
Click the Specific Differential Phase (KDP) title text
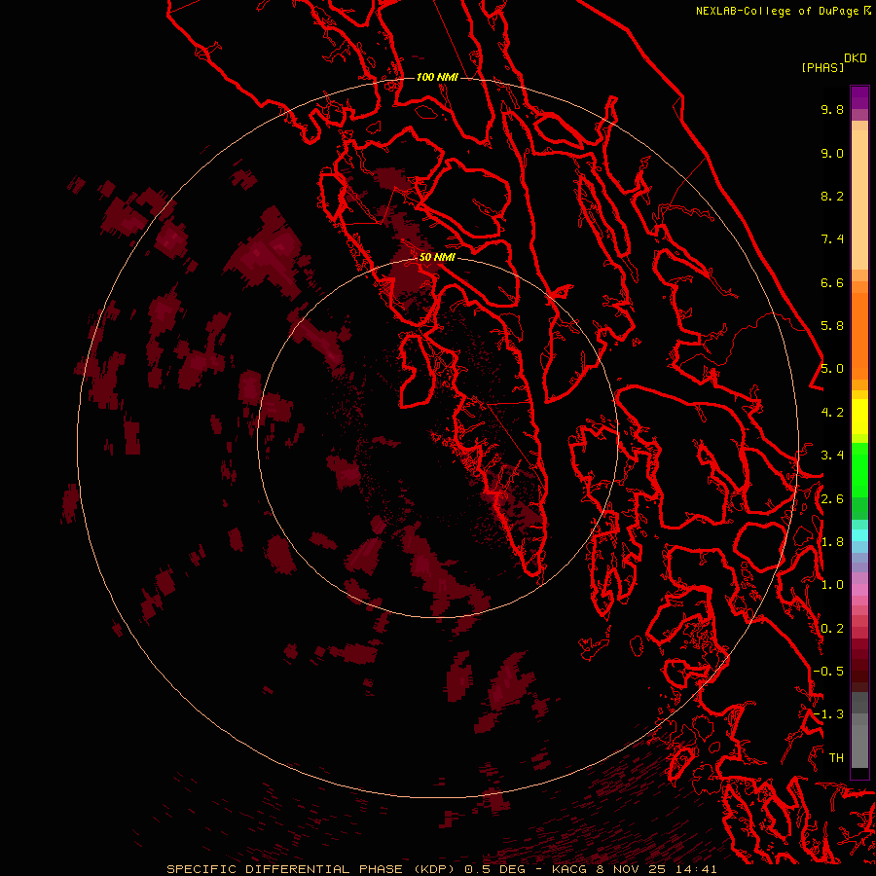[312, 869]
